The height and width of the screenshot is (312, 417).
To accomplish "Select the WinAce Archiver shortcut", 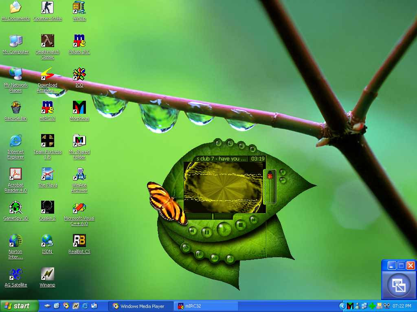I will (79, 180).
